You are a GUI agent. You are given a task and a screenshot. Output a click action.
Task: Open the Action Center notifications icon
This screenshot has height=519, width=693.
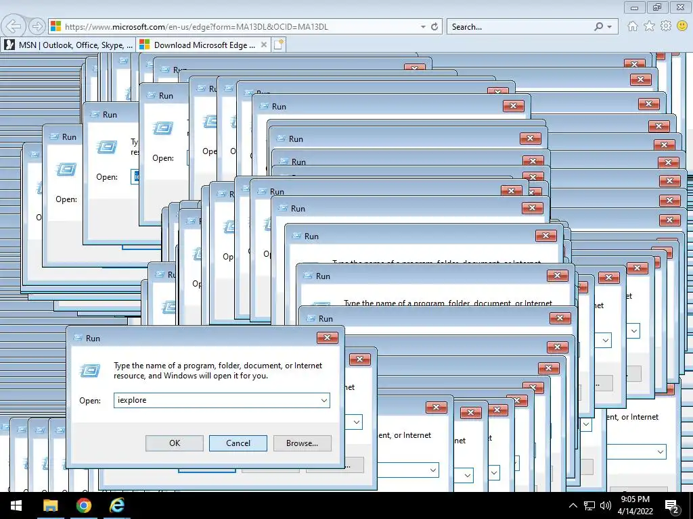click(672, 505)
